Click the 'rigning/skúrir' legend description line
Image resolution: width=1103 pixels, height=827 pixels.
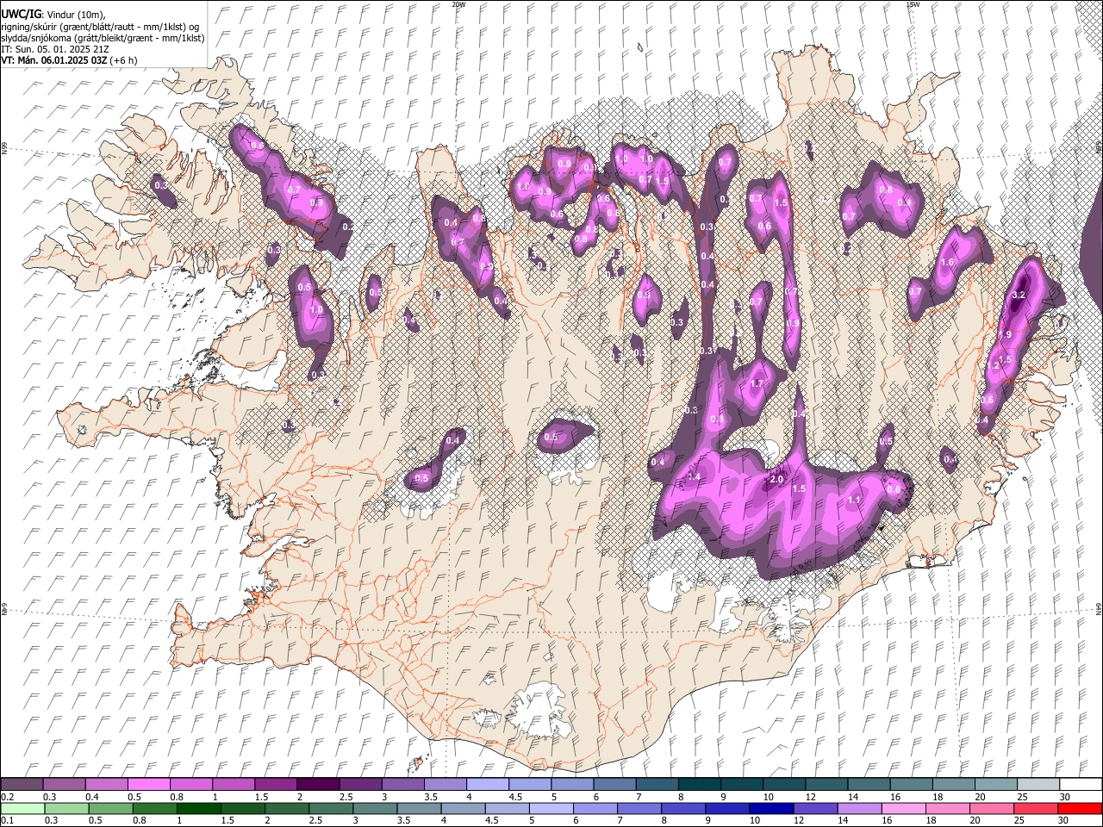pos(100,28)
